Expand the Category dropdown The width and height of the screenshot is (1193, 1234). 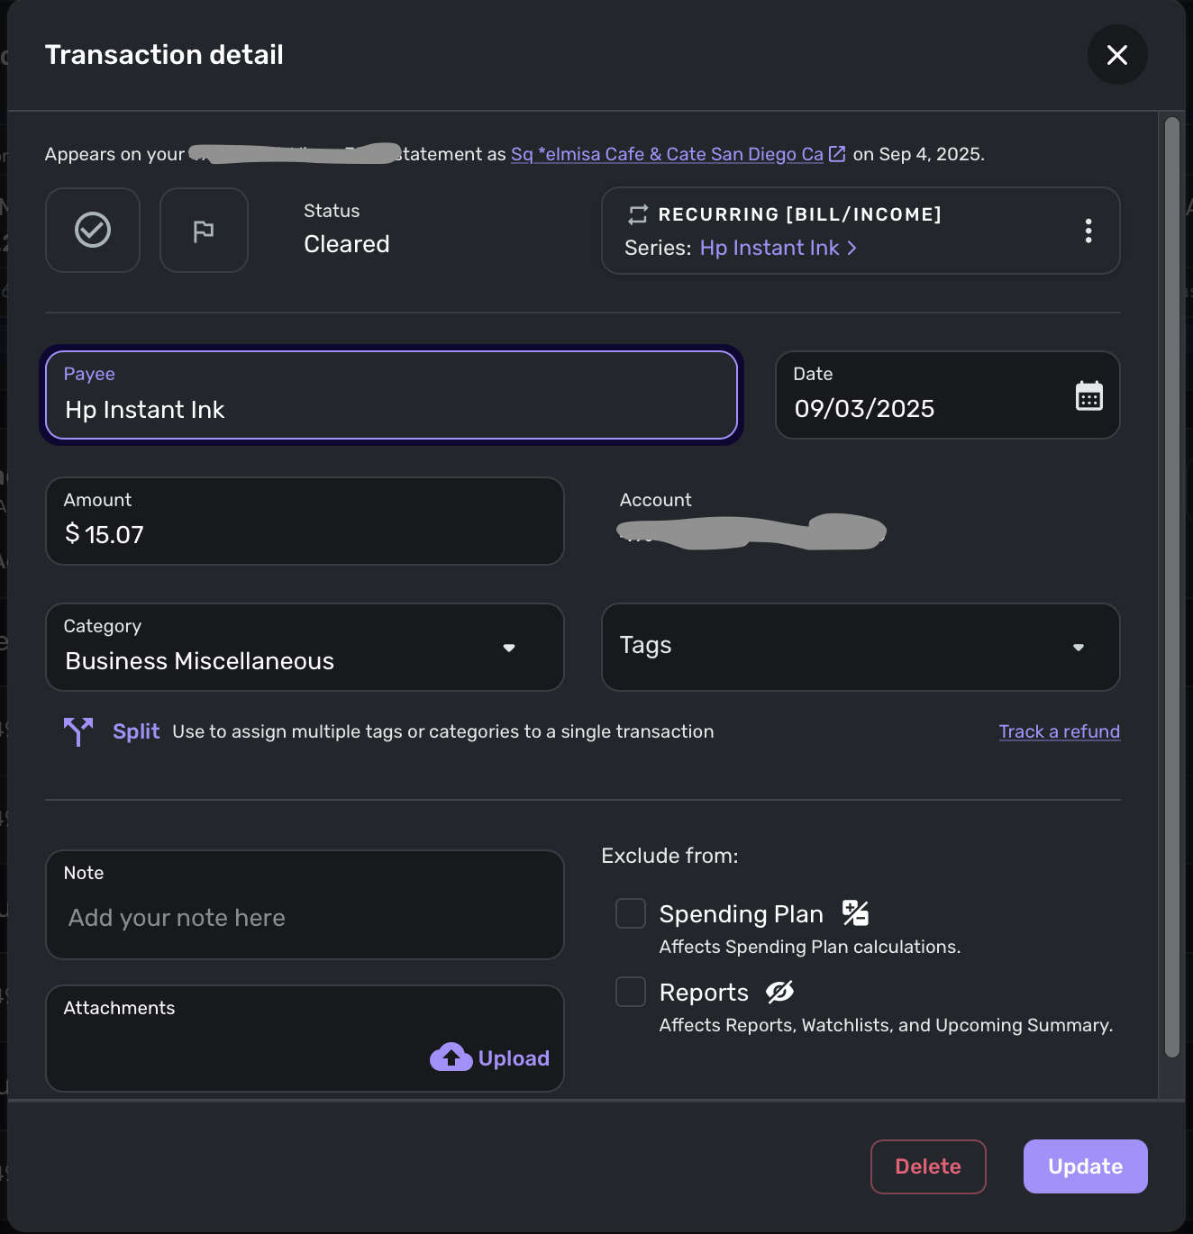[508, 648]
